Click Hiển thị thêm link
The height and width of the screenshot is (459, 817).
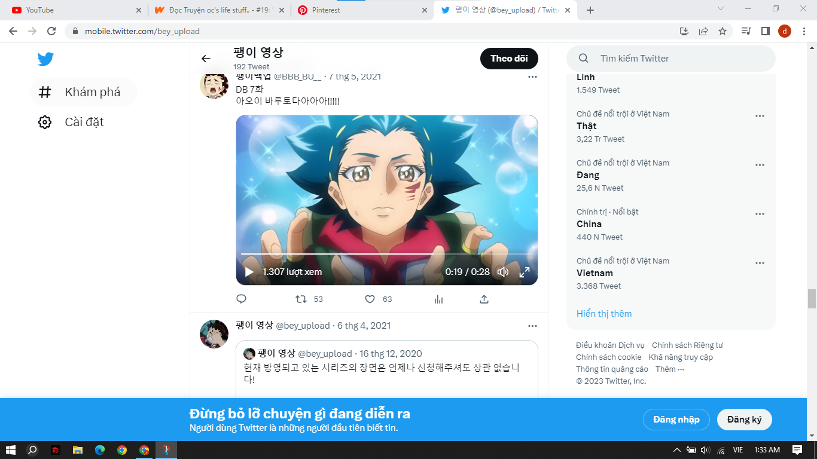(x=604, y=314)
